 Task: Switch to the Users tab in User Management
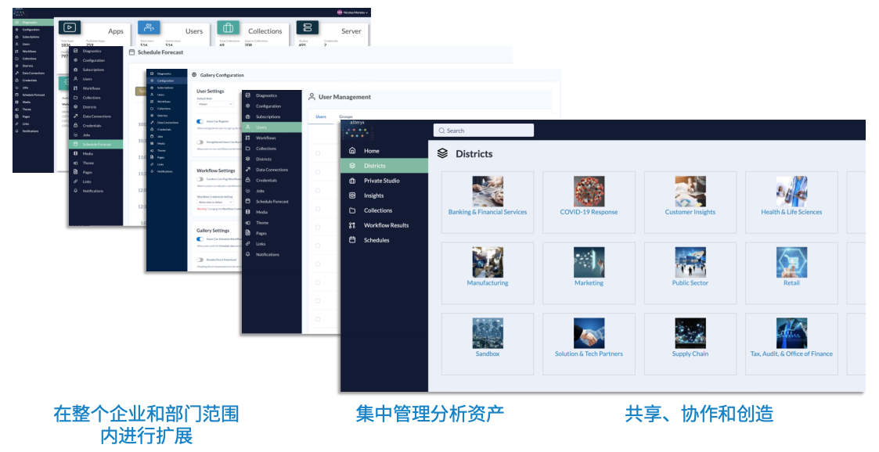(321, 117)
